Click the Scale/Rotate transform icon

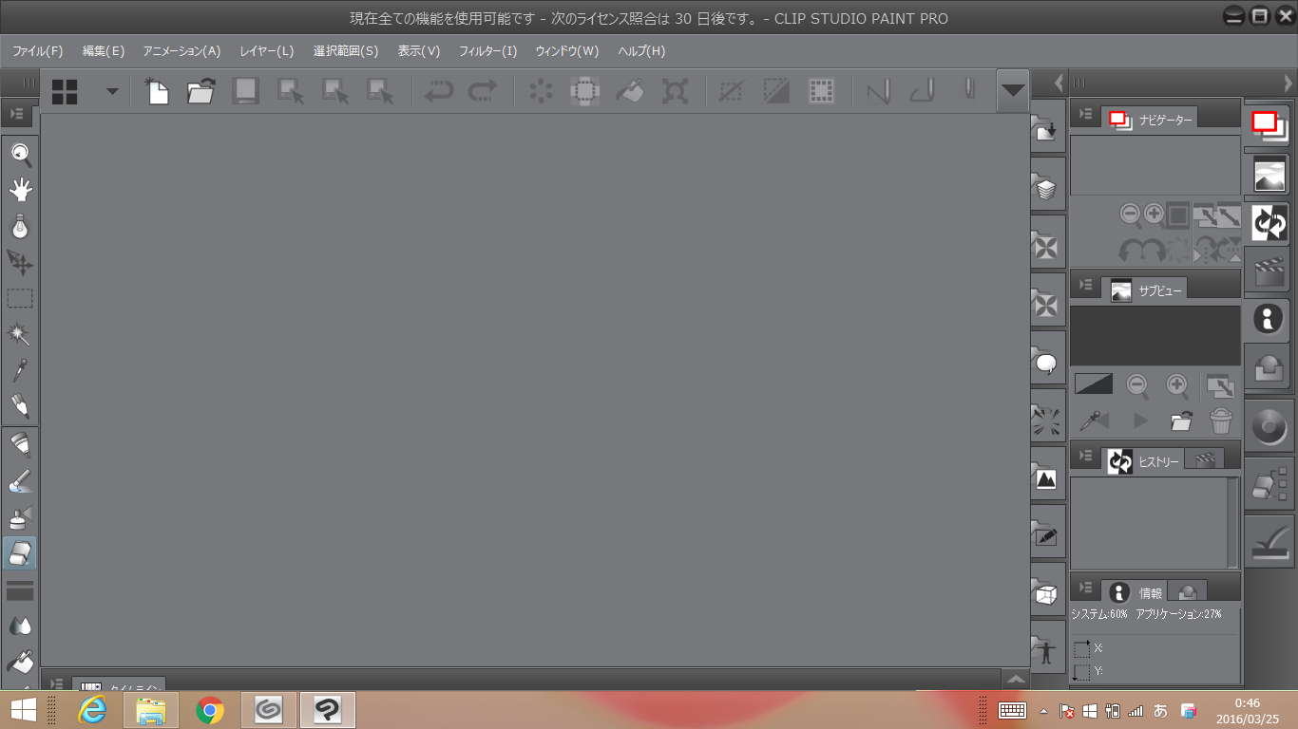coord(675,91)
